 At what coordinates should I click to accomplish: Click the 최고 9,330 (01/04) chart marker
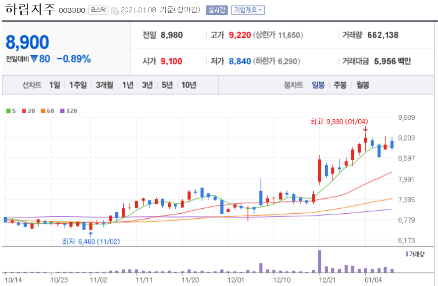(x=339, y=122)
